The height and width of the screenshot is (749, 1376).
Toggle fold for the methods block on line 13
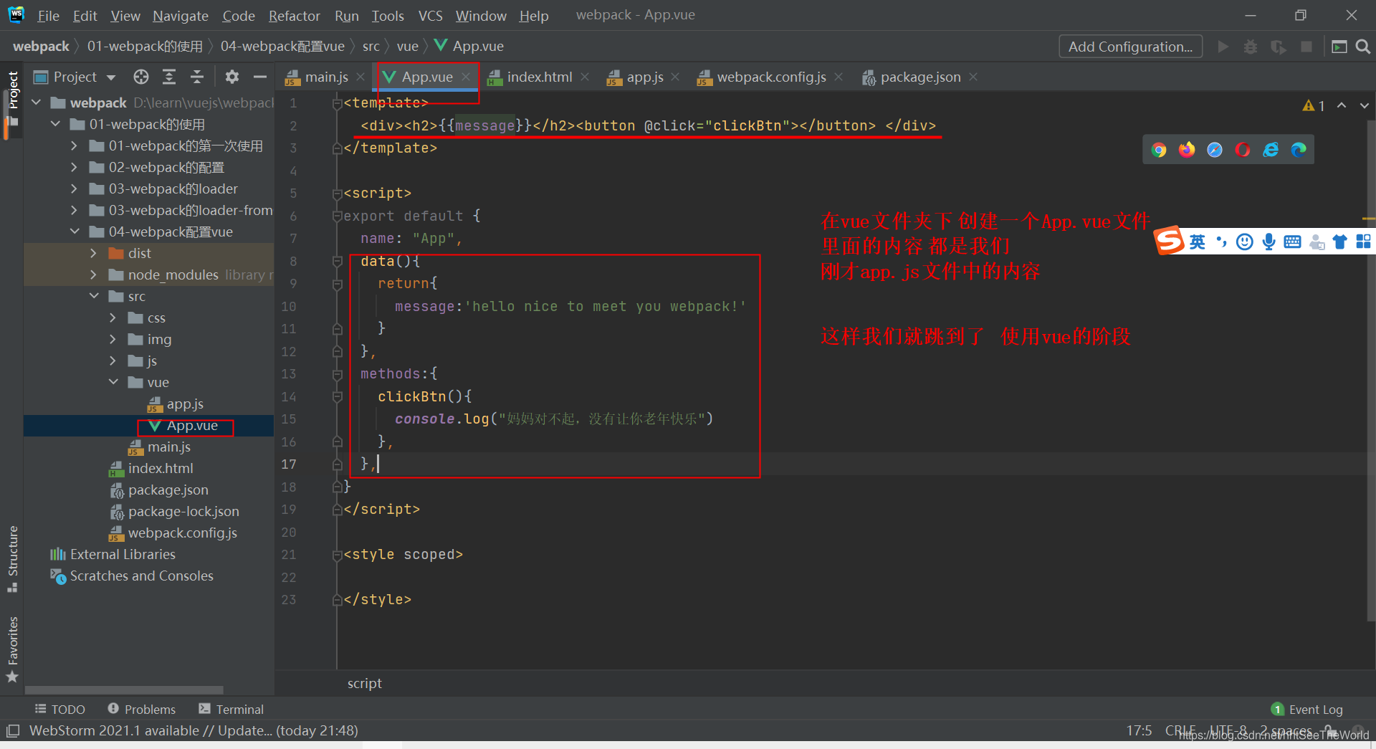tap(337, 374)
